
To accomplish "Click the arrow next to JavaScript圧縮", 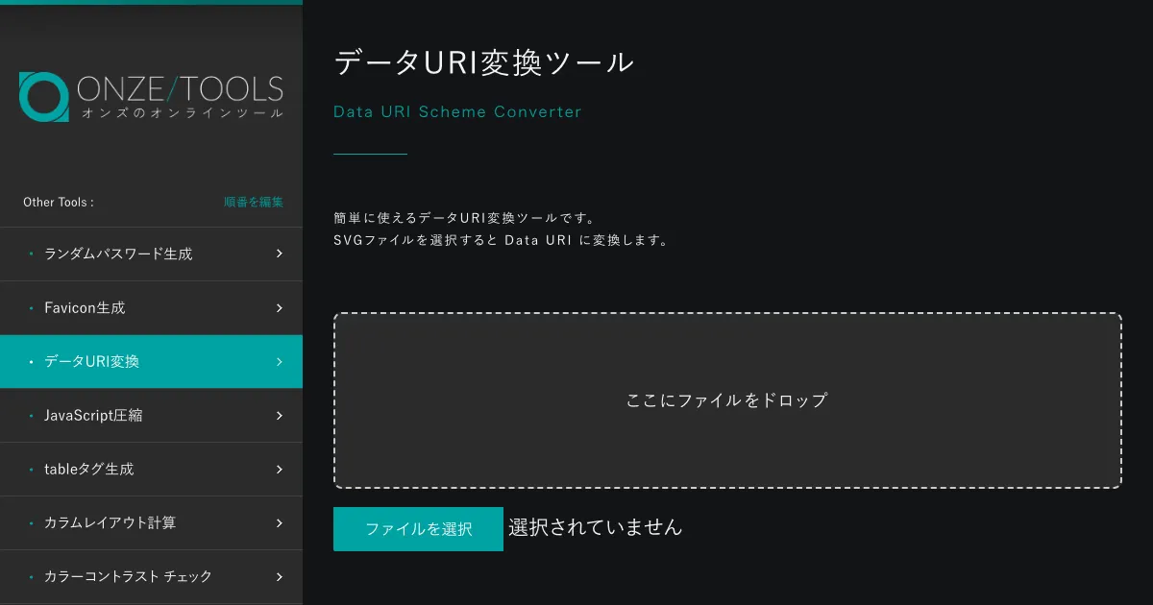I will (x=279, y=416).
